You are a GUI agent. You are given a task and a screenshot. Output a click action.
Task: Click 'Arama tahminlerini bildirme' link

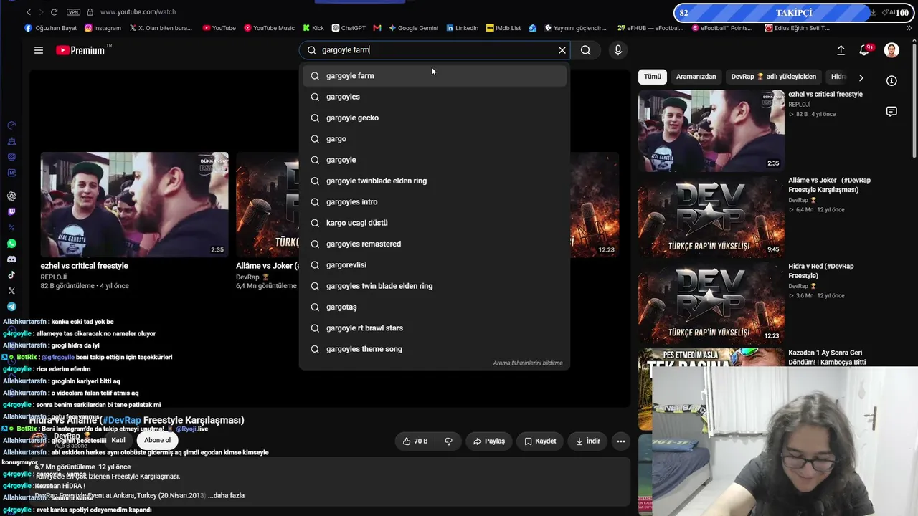tap(528, 363)
